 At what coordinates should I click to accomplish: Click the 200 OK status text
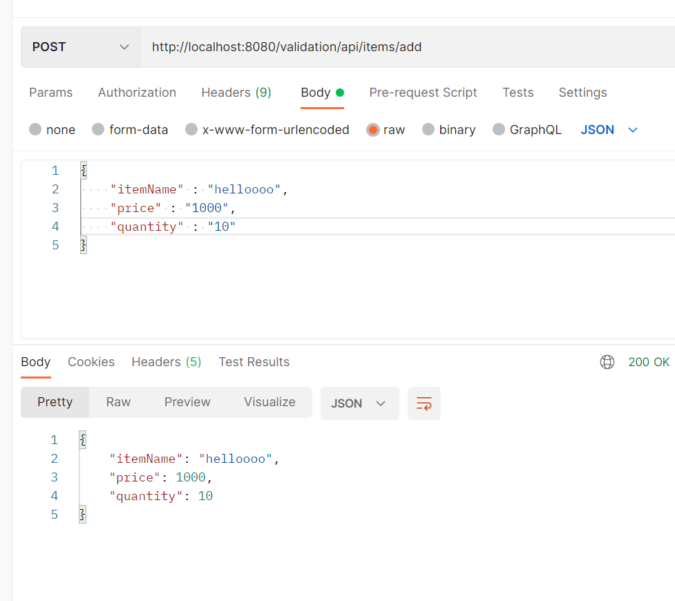649,362
